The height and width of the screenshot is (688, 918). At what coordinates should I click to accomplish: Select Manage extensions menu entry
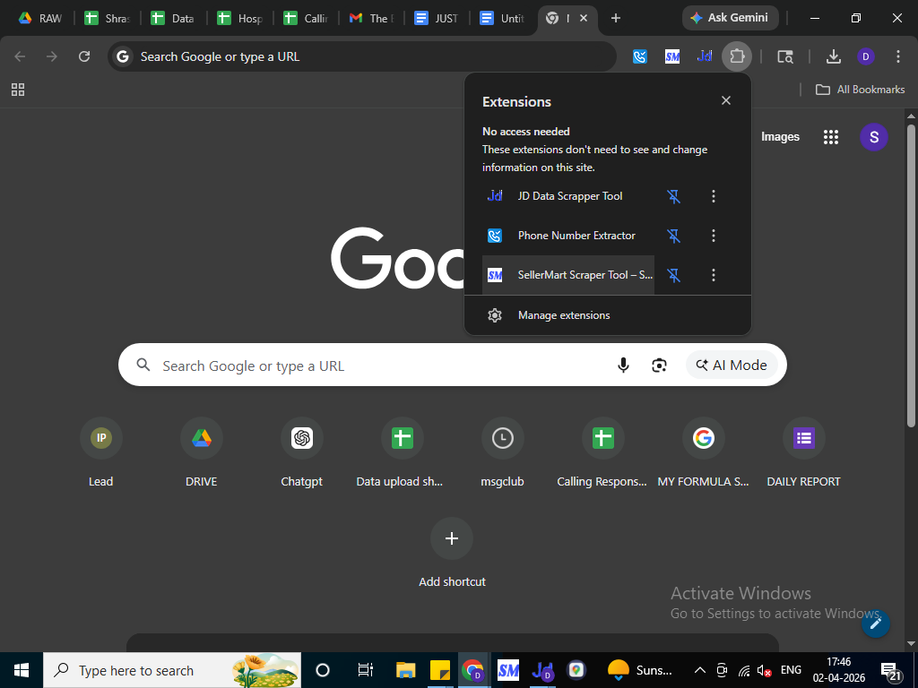[563, 315]
